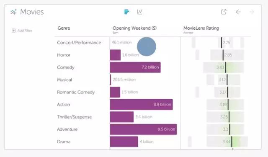This screenshot has width=268, height=157.
Task: Go forward with the right arrow
Action: pyautogui.click(x=252, y=12)
